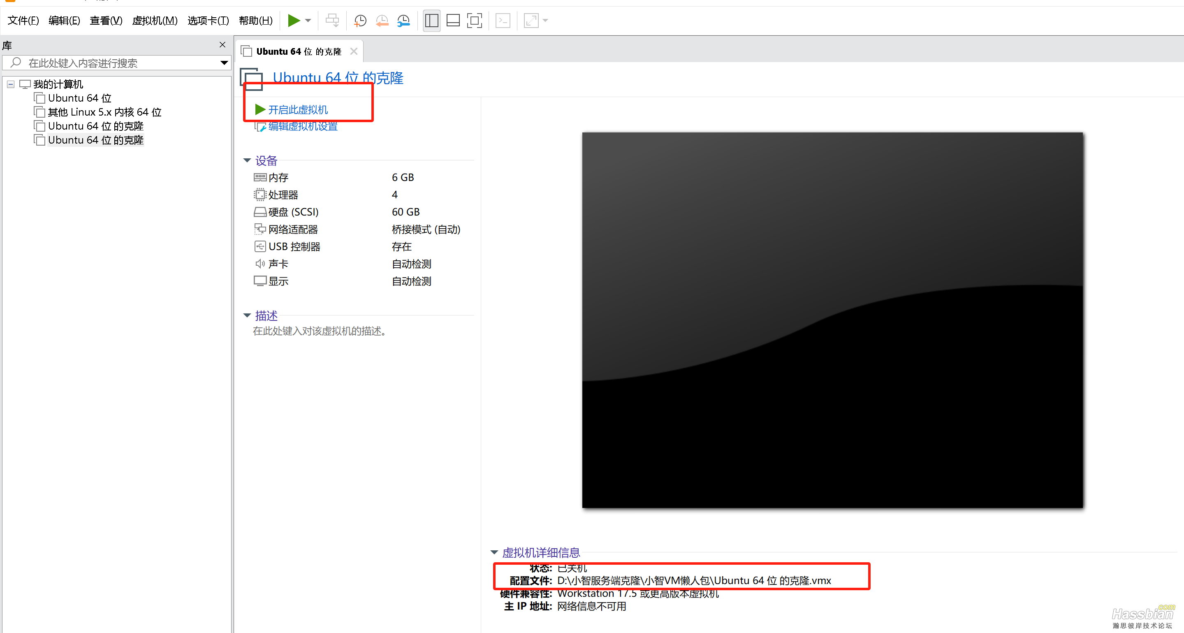Click the 网络信息不可用 IP text
Image resolution: width=1184 pixels, height=633 pixels.
(591, 606)
